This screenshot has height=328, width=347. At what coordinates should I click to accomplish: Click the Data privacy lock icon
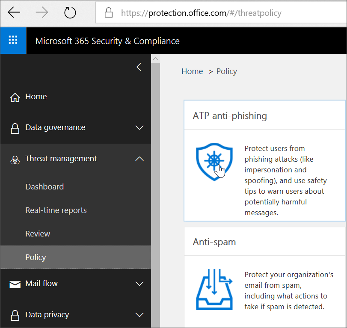pyautogui.click(x=15, y=315)
